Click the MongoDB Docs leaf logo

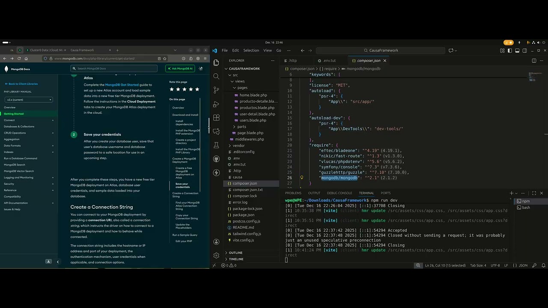coord(6,69)
